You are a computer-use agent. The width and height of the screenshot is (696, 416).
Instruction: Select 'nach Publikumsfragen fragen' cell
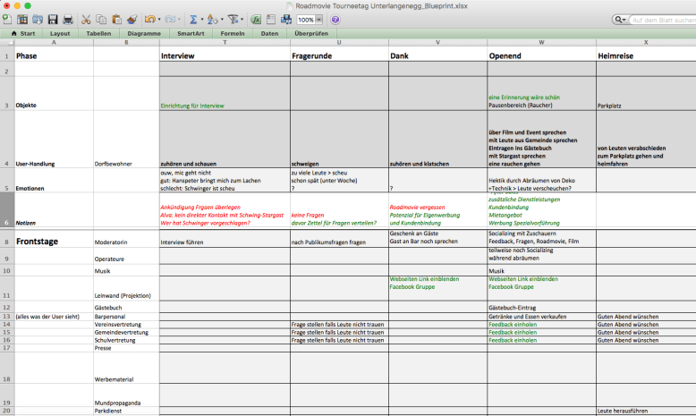pos(339,239)
